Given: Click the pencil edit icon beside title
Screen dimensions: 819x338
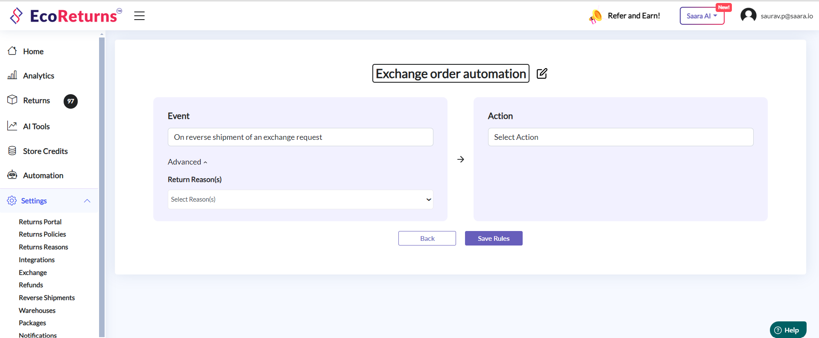Looking at the screenshot, I should (542, 73).
